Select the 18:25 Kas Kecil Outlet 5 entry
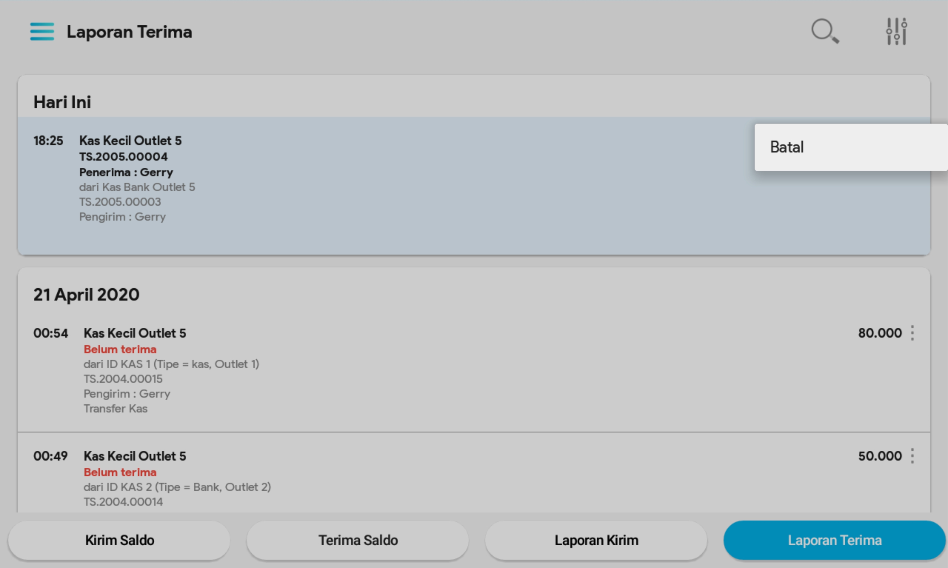Image resolution: width=948 pixels, height=568 pixels. coord(474,186)
